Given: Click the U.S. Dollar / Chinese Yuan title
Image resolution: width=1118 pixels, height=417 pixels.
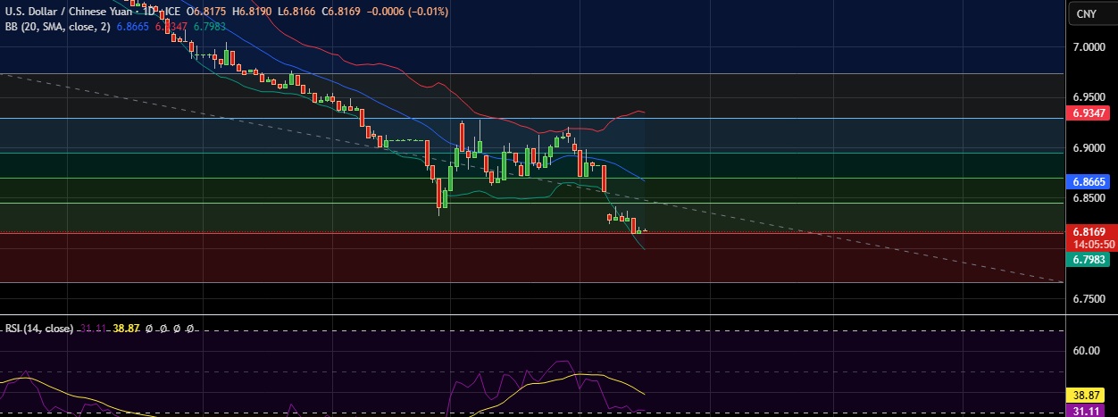Looking at the screenshot, I should pos(66,12).
